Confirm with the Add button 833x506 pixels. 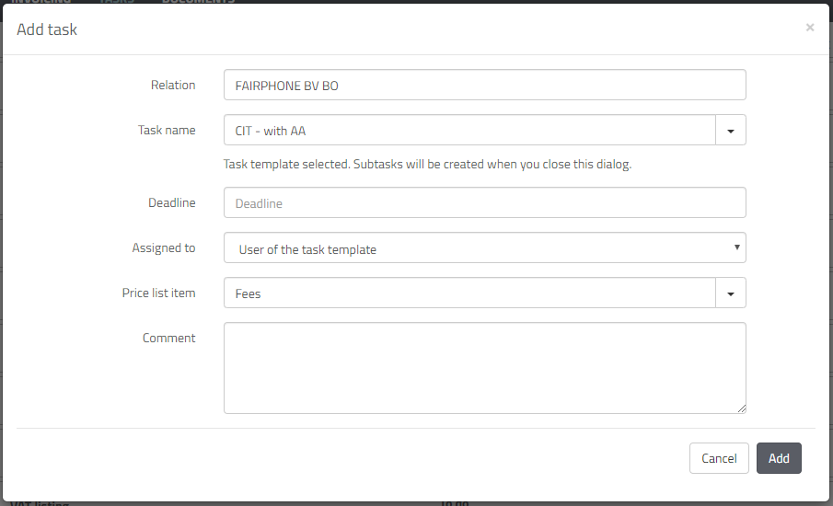(779, 458)
